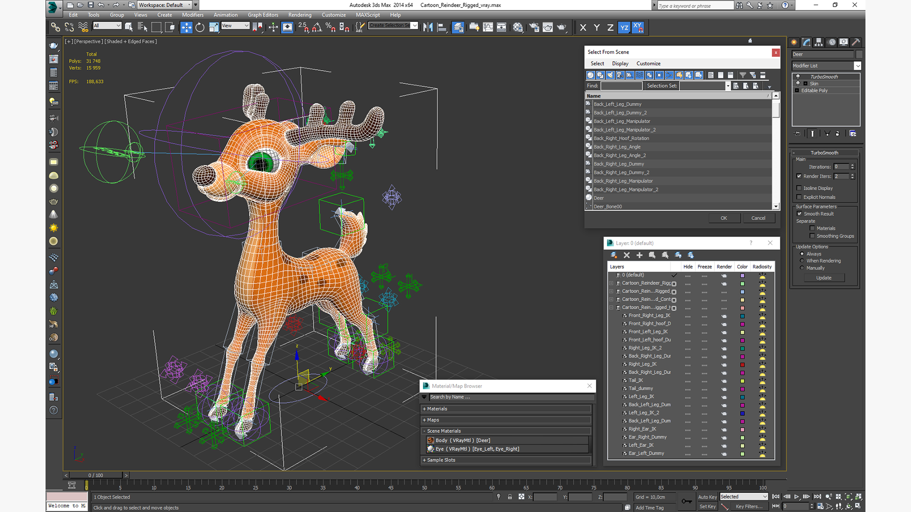Choose the Select and Uniform Scale tool
Viewport: 911px width, 512px height.
tap(214, 27)
